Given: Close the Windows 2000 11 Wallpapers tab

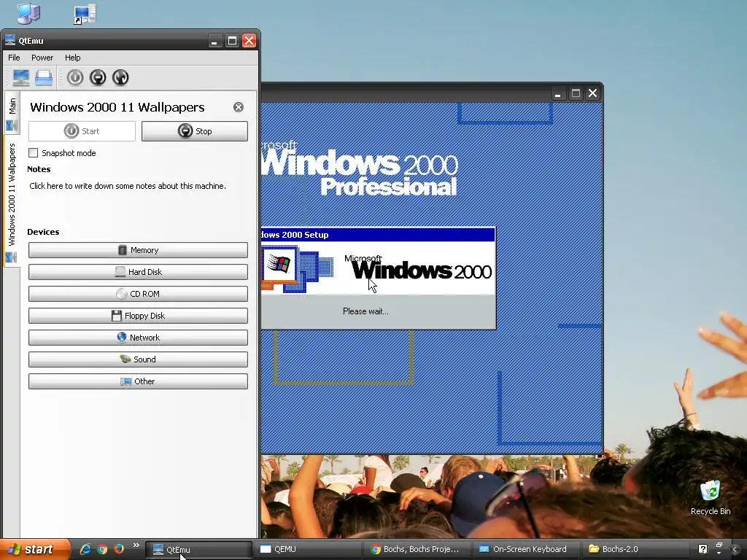Looking at the screenshot, I should click(239, 107).
